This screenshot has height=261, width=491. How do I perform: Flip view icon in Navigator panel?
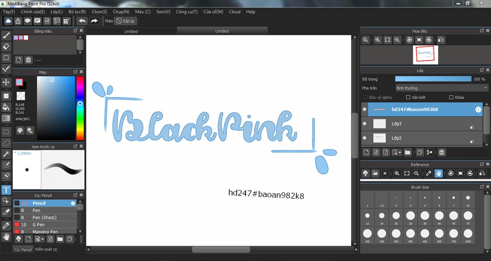coord(441,40)
